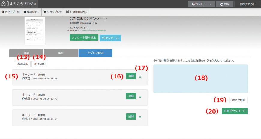Click the 表示タイプ:アンケート text
Screen dimensions: 261x139
pos(79,28)
